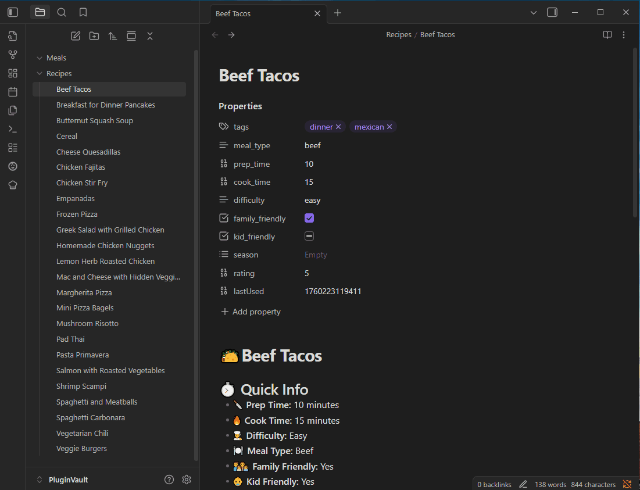
Task: Open canvas icon in ribbon
Action: pos(13,73)
